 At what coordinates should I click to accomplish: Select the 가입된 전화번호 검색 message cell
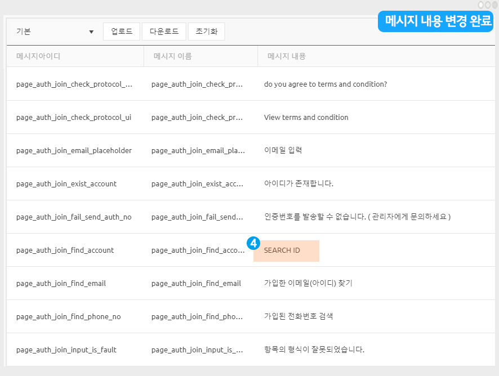click(x=298, y=316)
